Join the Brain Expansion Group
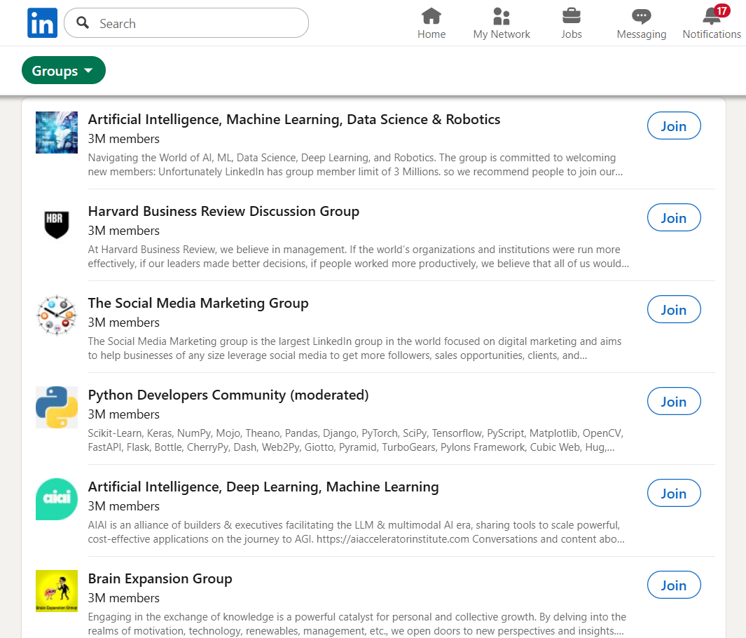 pos(673,585)
